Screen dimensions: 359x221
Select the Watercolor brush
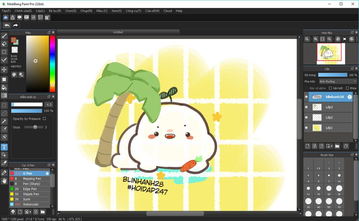pyautogui.click(x=29, y=204)
